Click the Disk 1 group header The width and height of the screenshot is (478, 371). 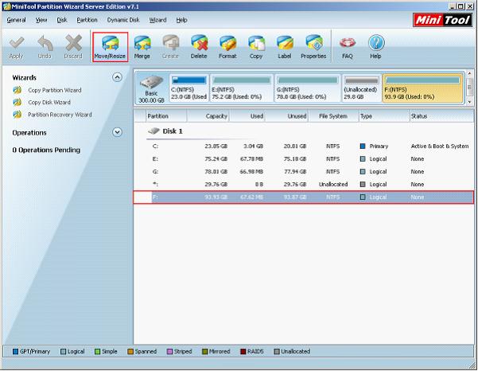point(165,131)
